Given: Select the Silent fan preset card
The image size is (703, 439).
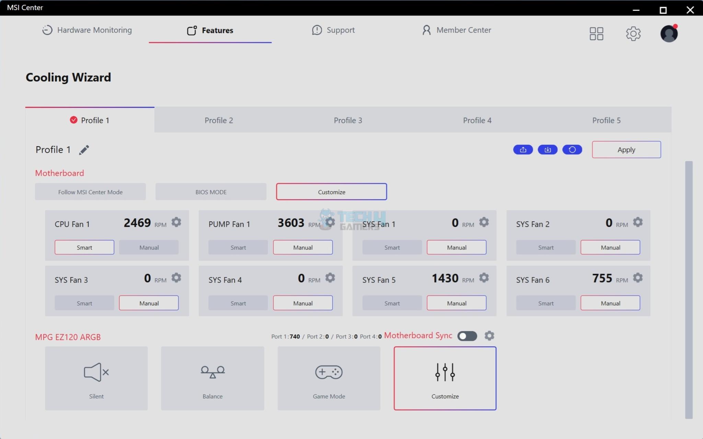Looking at the screenshot, I should [96, 378].
